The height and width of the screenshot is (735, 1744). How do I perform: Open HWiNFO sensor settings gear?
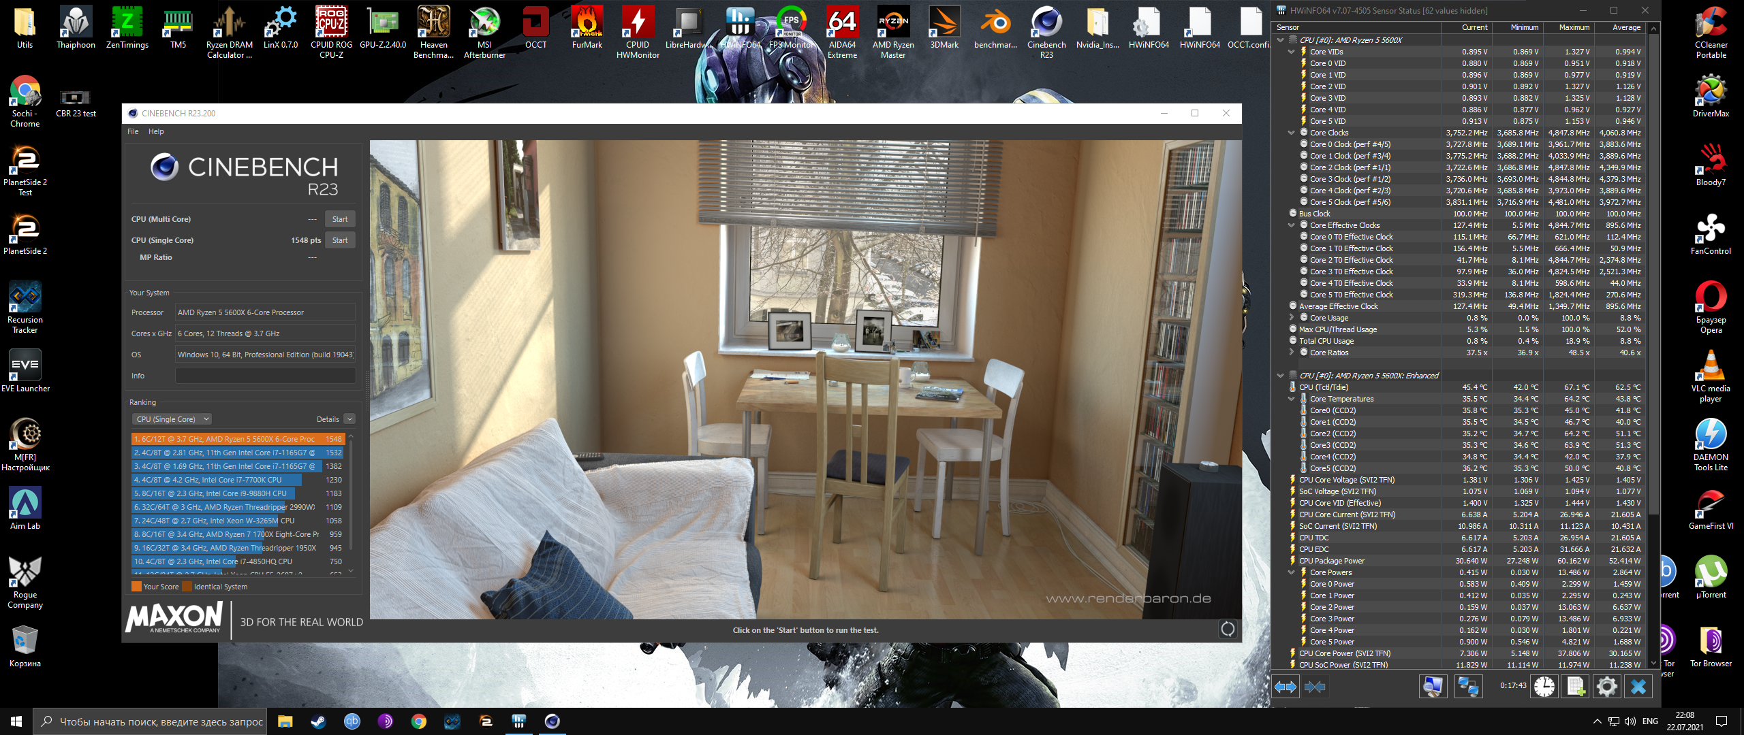click(x=1606, y=687)
